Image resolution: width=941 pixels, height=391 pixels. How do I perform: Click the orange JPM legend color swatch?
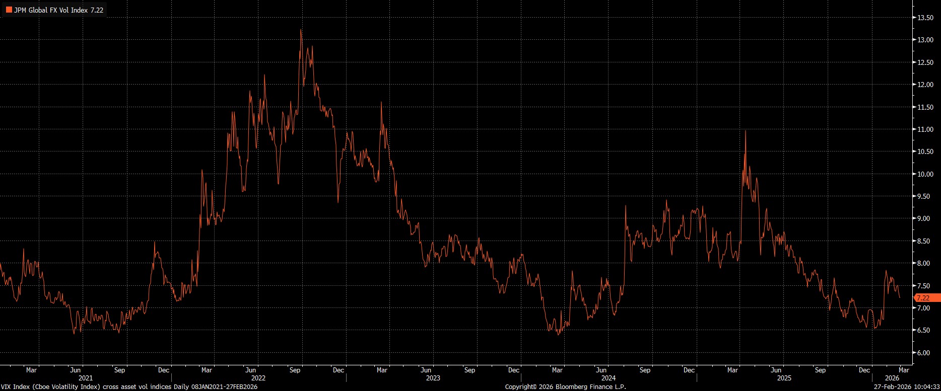9,10
